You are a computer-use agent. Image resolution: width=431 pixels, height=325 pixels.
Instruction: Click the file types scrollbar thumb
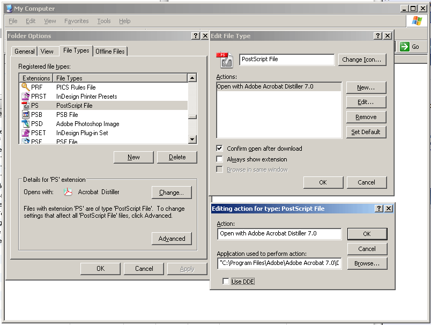click(192, 117)
